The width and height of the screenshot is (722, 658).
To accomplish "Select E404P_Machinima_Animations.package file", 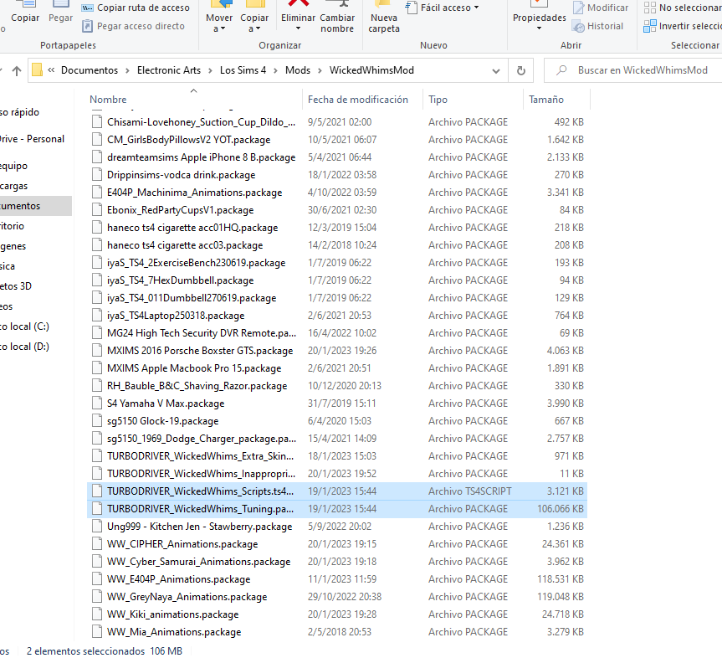I will coord(336,193).
